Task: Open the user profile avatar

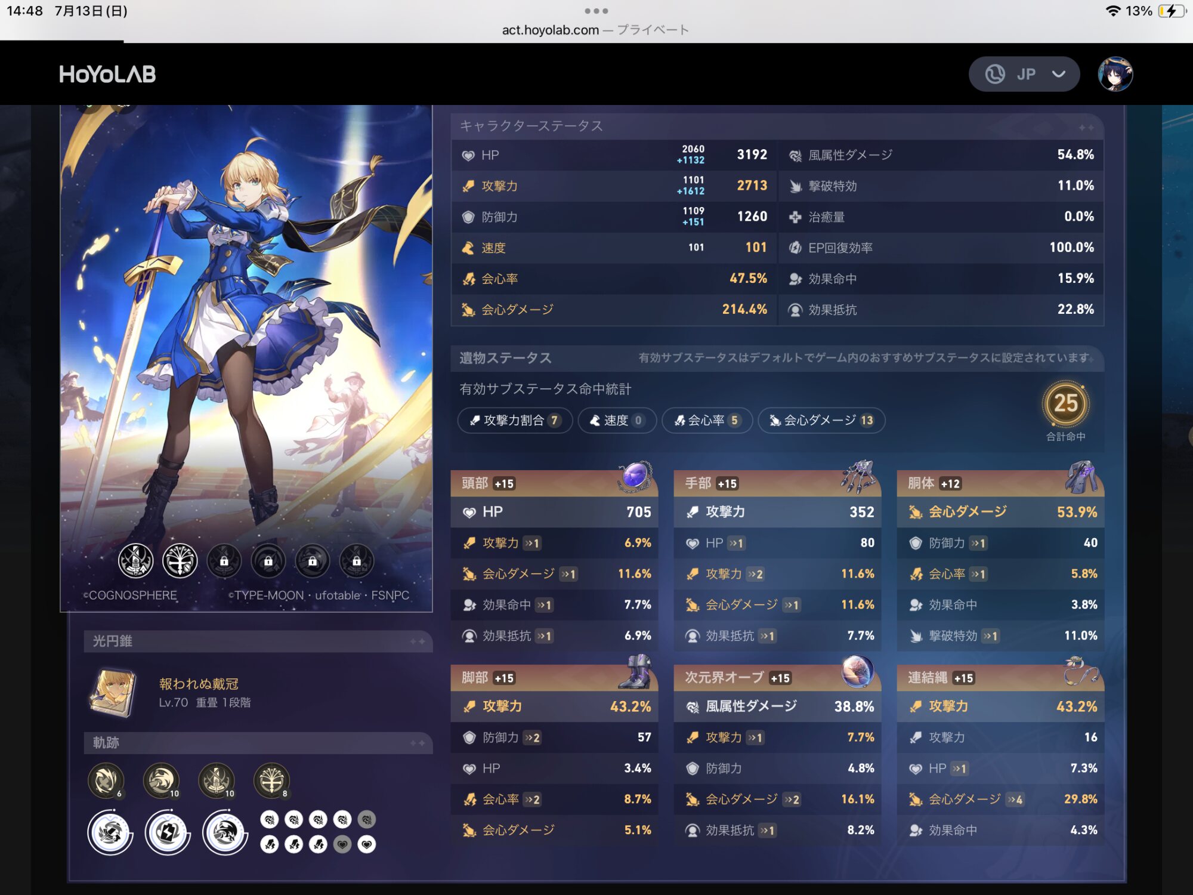Action: [x=1115, y=74]
